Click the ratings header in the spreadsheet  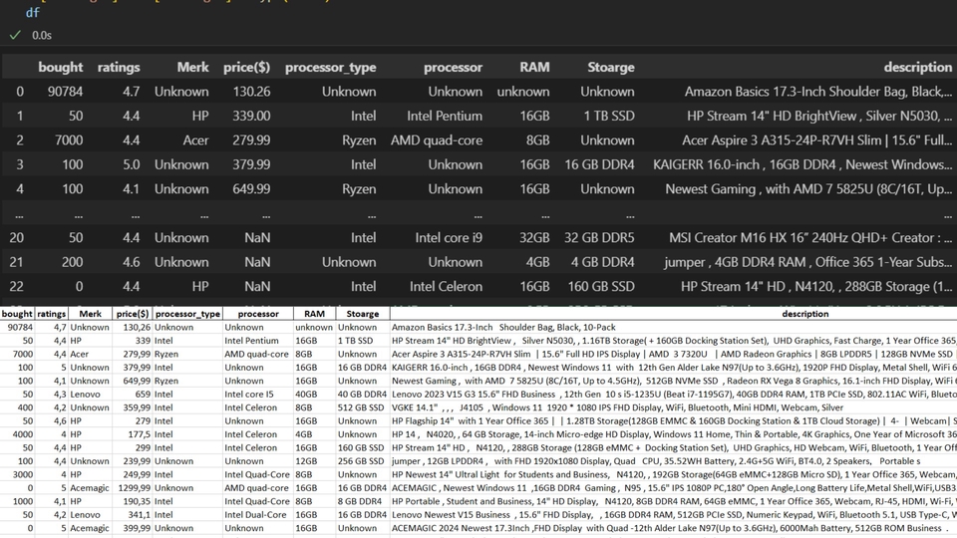pos(51,314)
